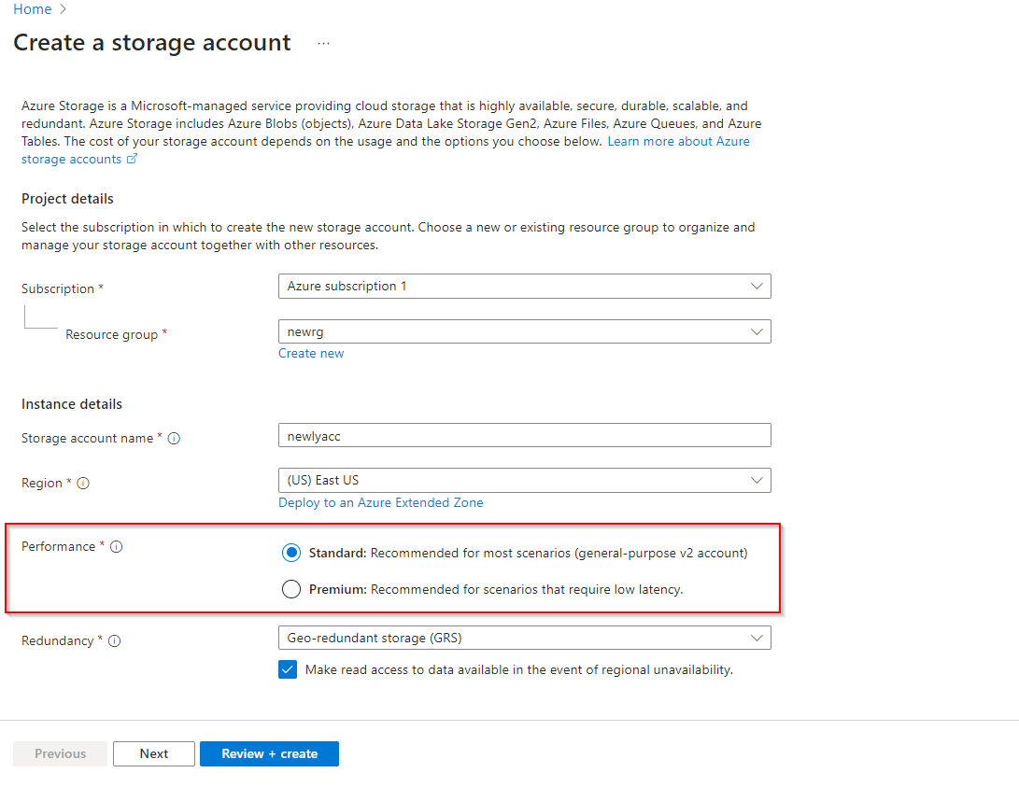Click the Previous button
The width and height of the screenshot is (1019, 787).
(x=60, y=754)
